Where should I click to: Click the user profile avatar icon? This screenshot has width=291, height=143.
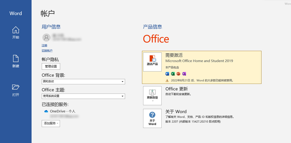click(x=46, y=38)
